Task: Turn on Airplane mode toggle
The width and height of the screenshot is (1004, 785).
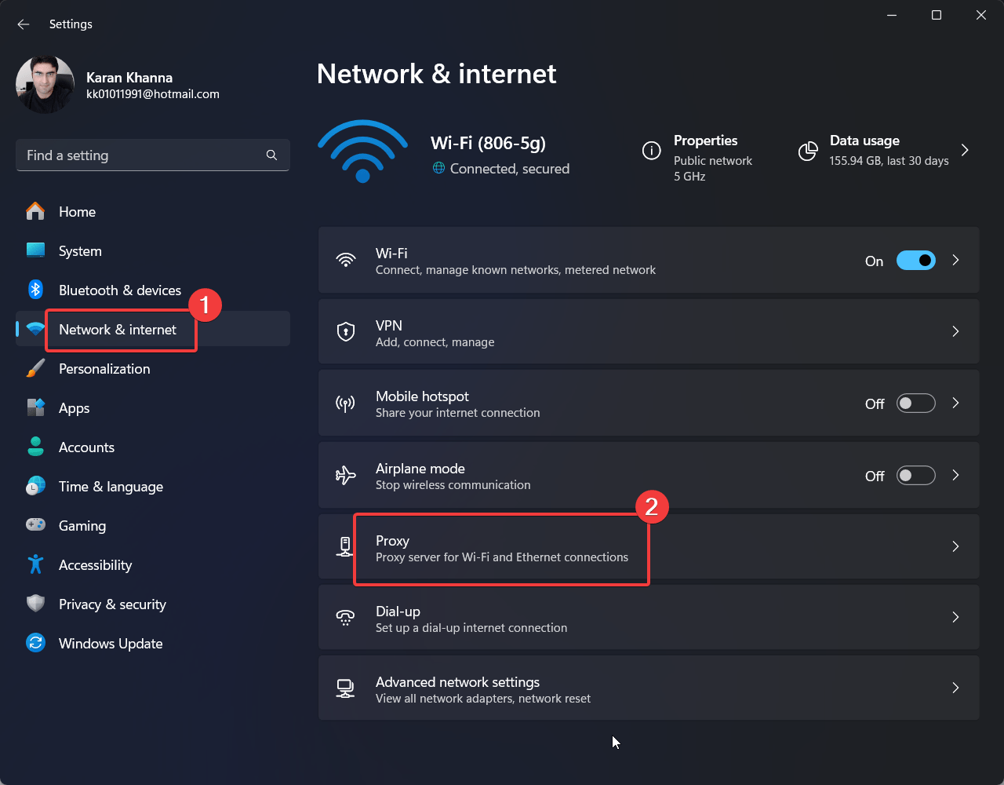Action: pyautogui.click(x=915, y=475)
